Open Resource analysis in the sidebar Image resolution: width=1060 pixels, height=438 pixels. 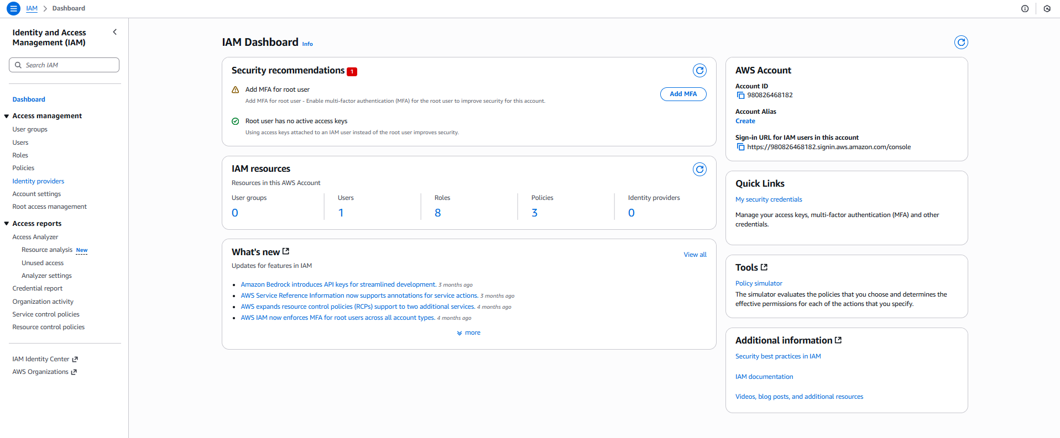(47, 250)
